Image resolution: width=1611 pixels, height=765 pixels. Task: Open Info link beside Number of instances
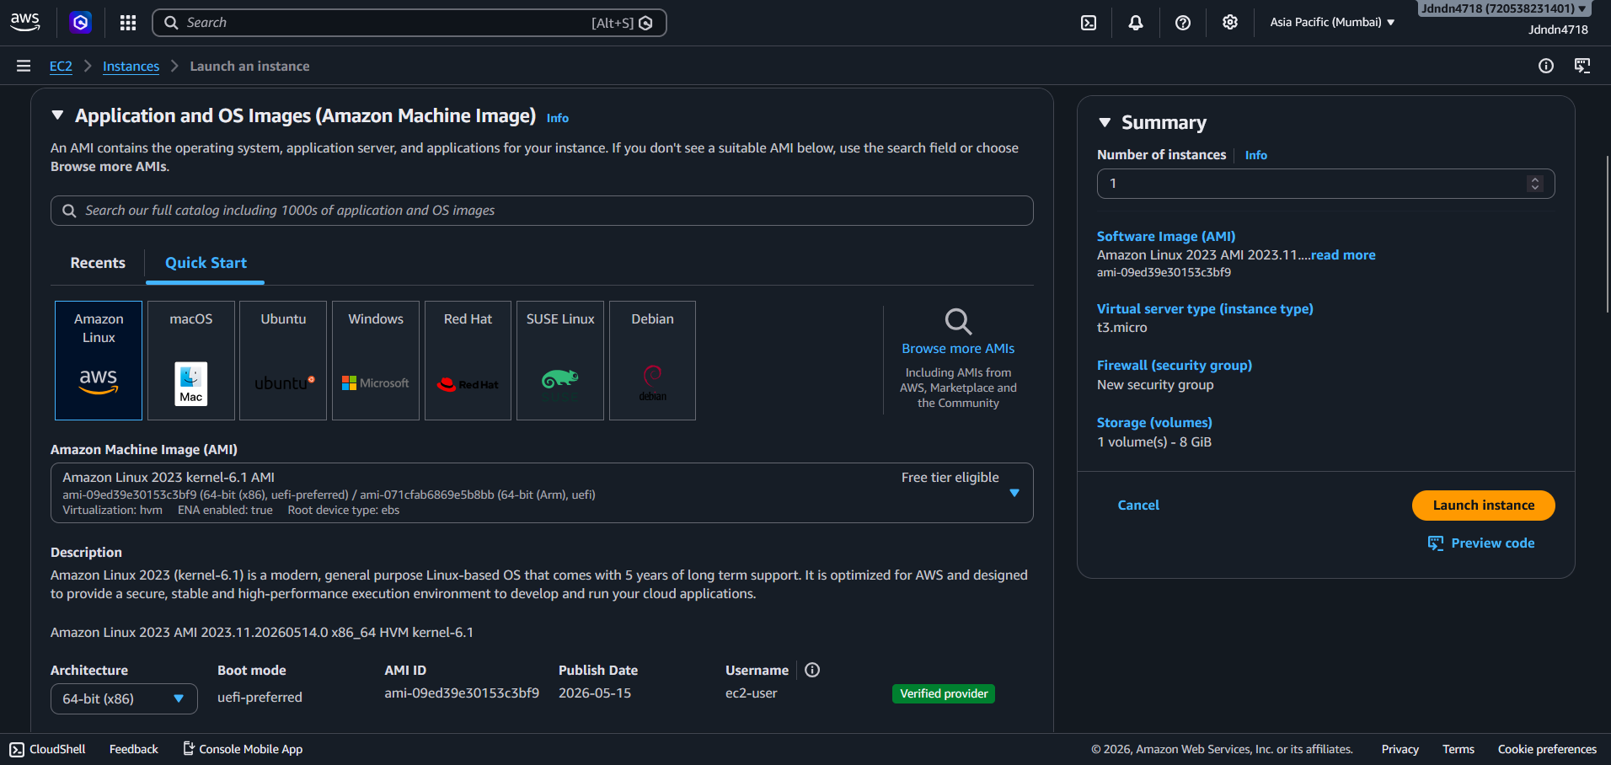(1256, 155)
